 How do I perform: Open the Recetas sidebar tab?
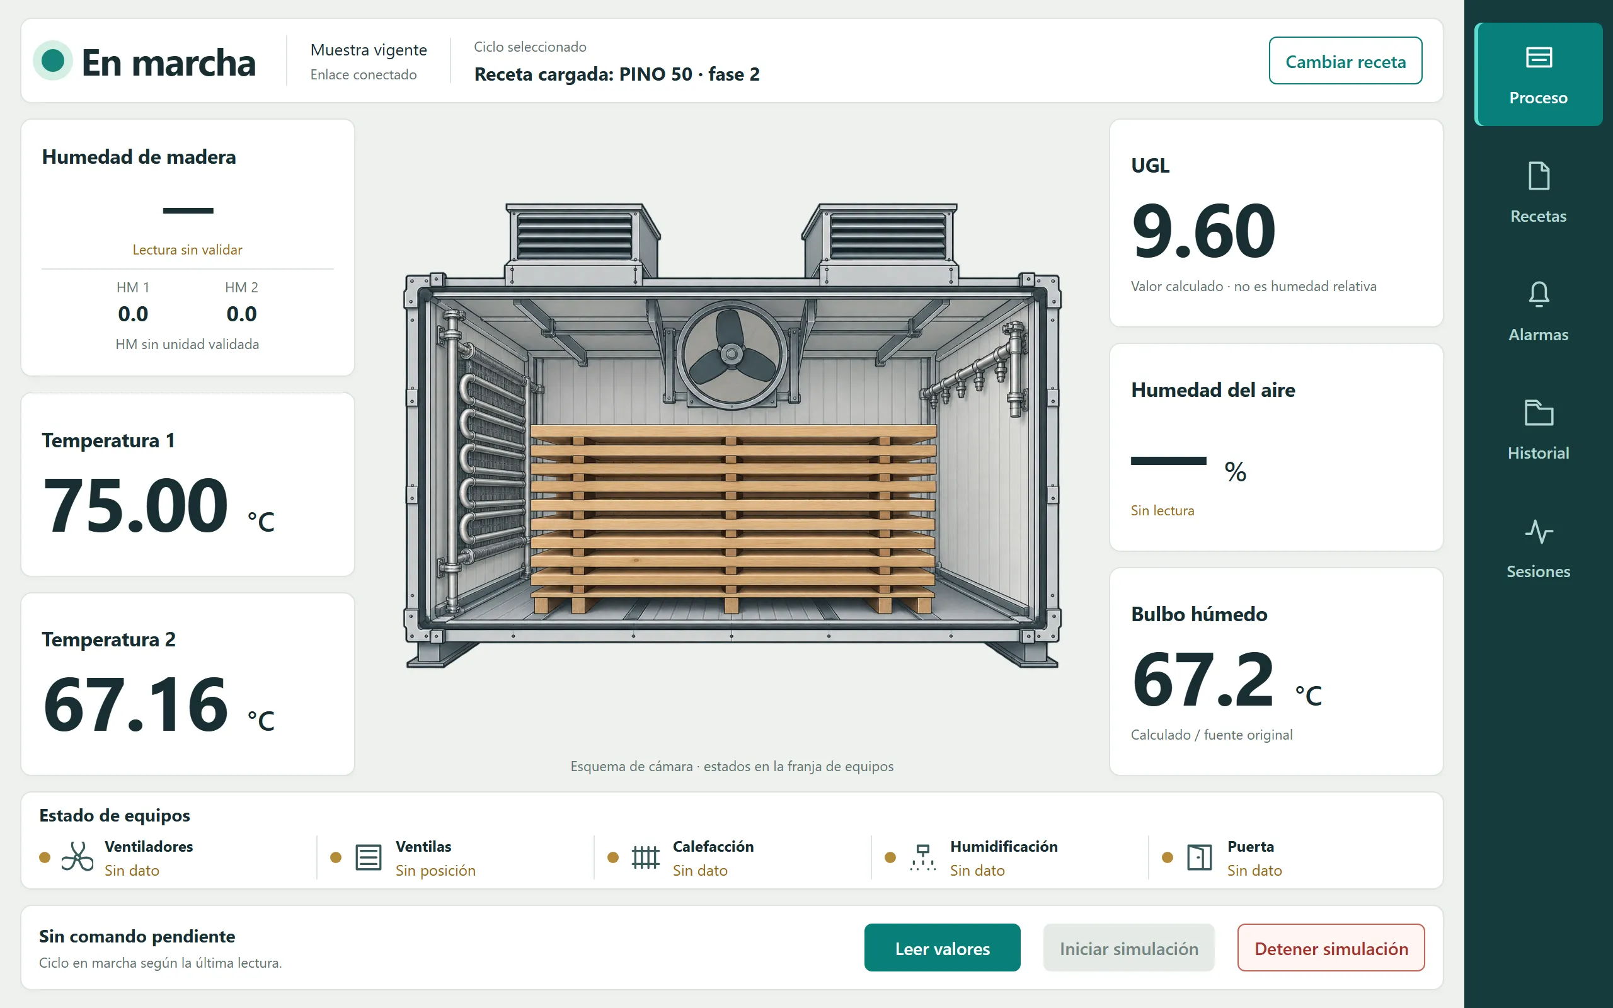[1539, 193]
